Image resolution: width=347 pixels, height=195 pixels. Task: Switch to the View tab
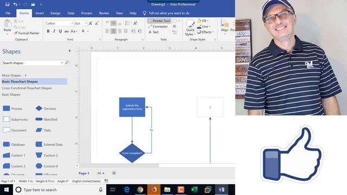point(119,13)
